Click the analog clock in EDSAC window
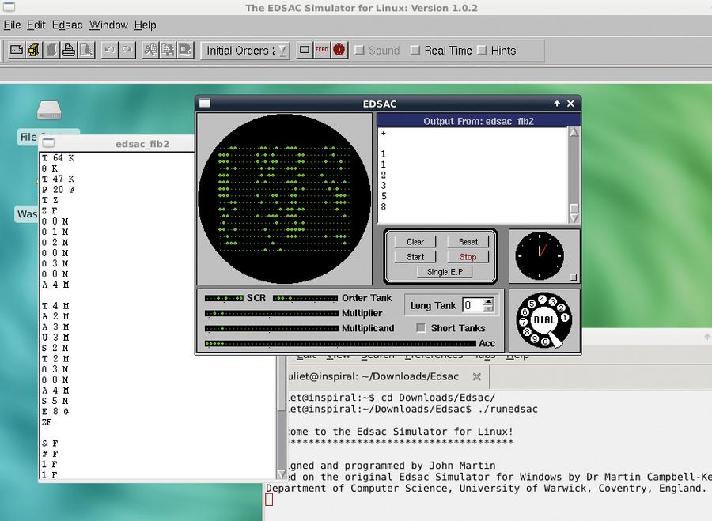Viewport: 712px width, 521px height. [x=540, y=255]
